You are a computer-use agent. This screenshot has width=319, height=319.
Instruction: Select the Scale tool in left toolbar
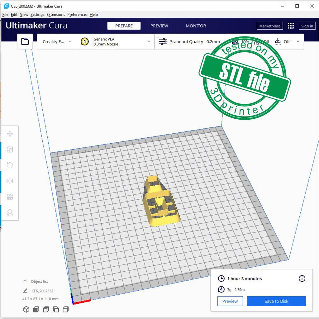pyautogui.click(x=10, y=150)
